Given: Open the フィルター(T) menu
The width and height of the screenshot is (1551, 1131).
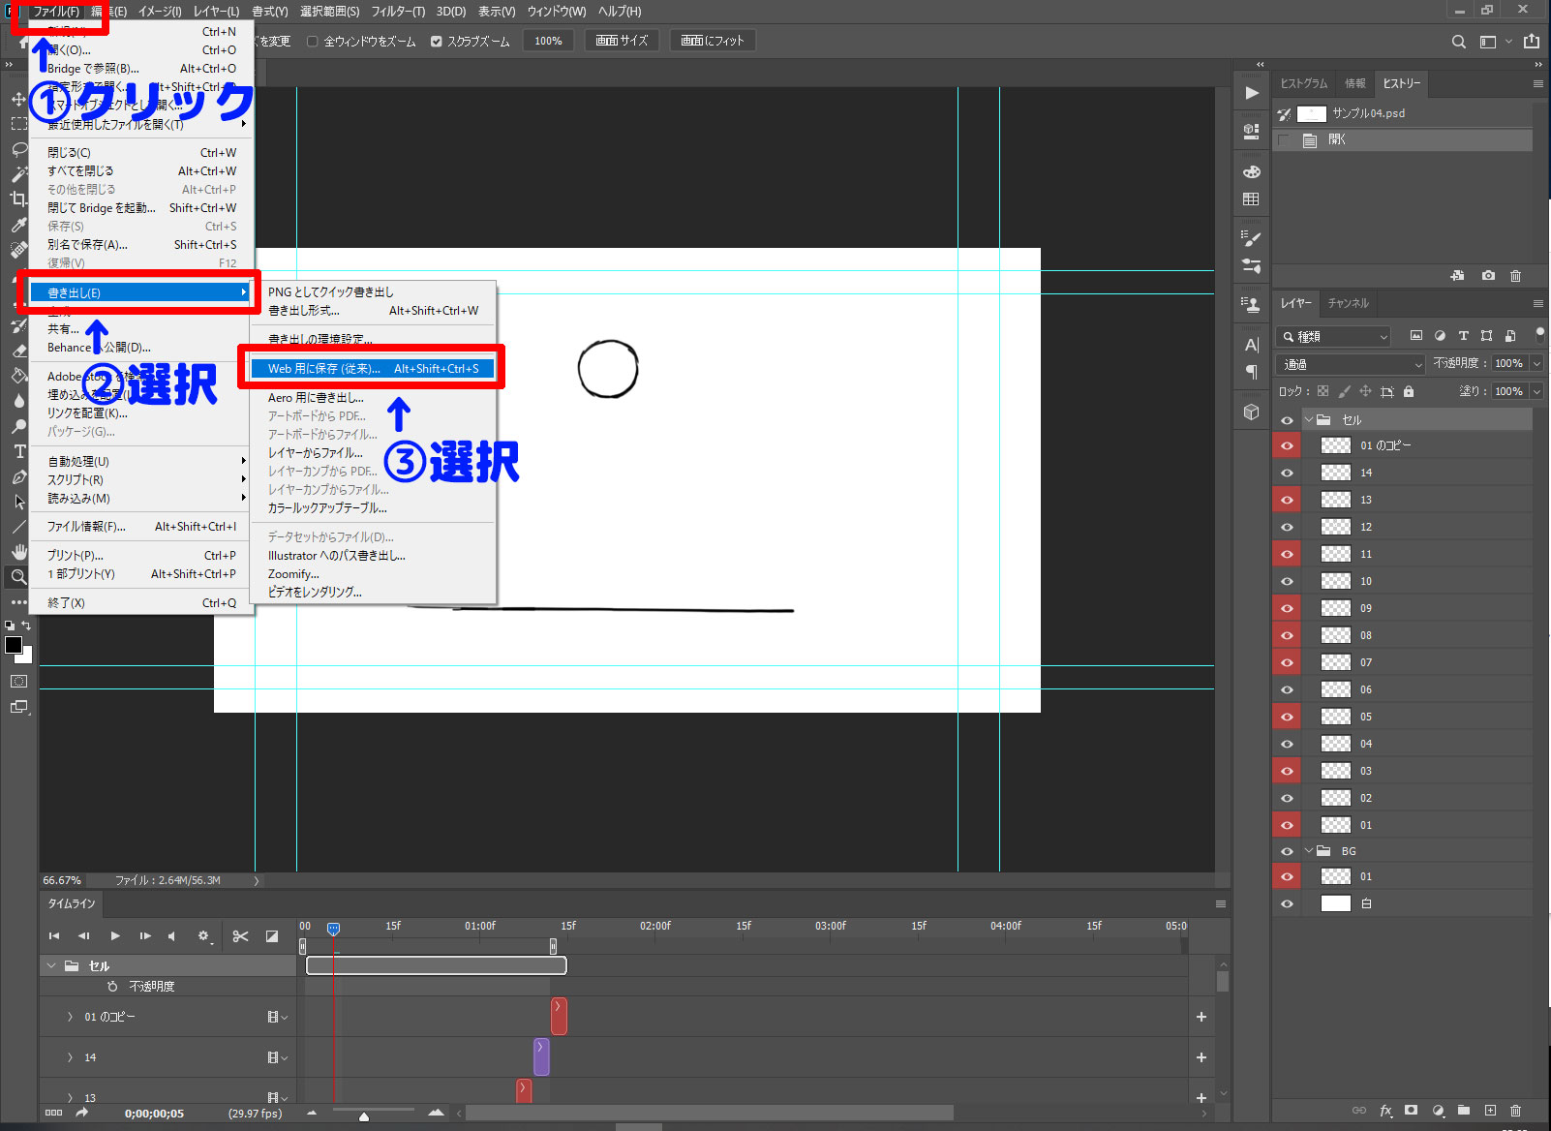Looking at the screenshot, I should point(398,12).
